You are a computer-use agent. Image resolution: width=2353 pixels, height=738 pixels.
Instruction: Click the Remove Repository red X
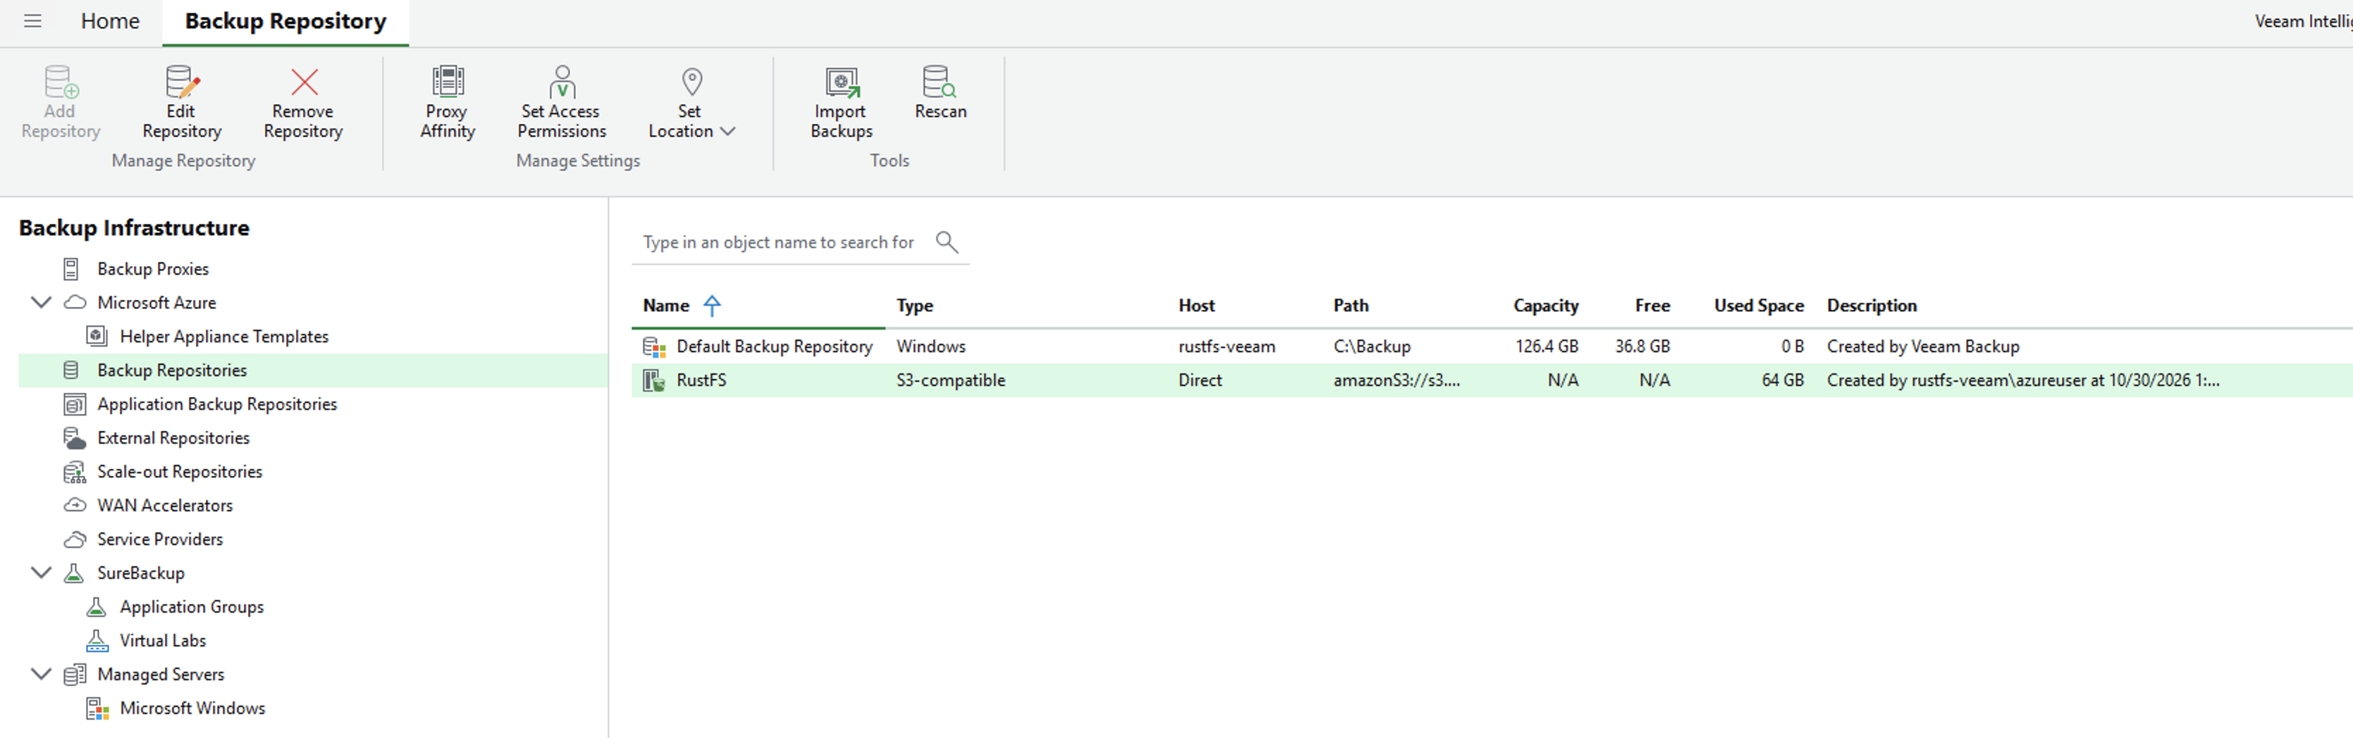[x=305, y=82]
